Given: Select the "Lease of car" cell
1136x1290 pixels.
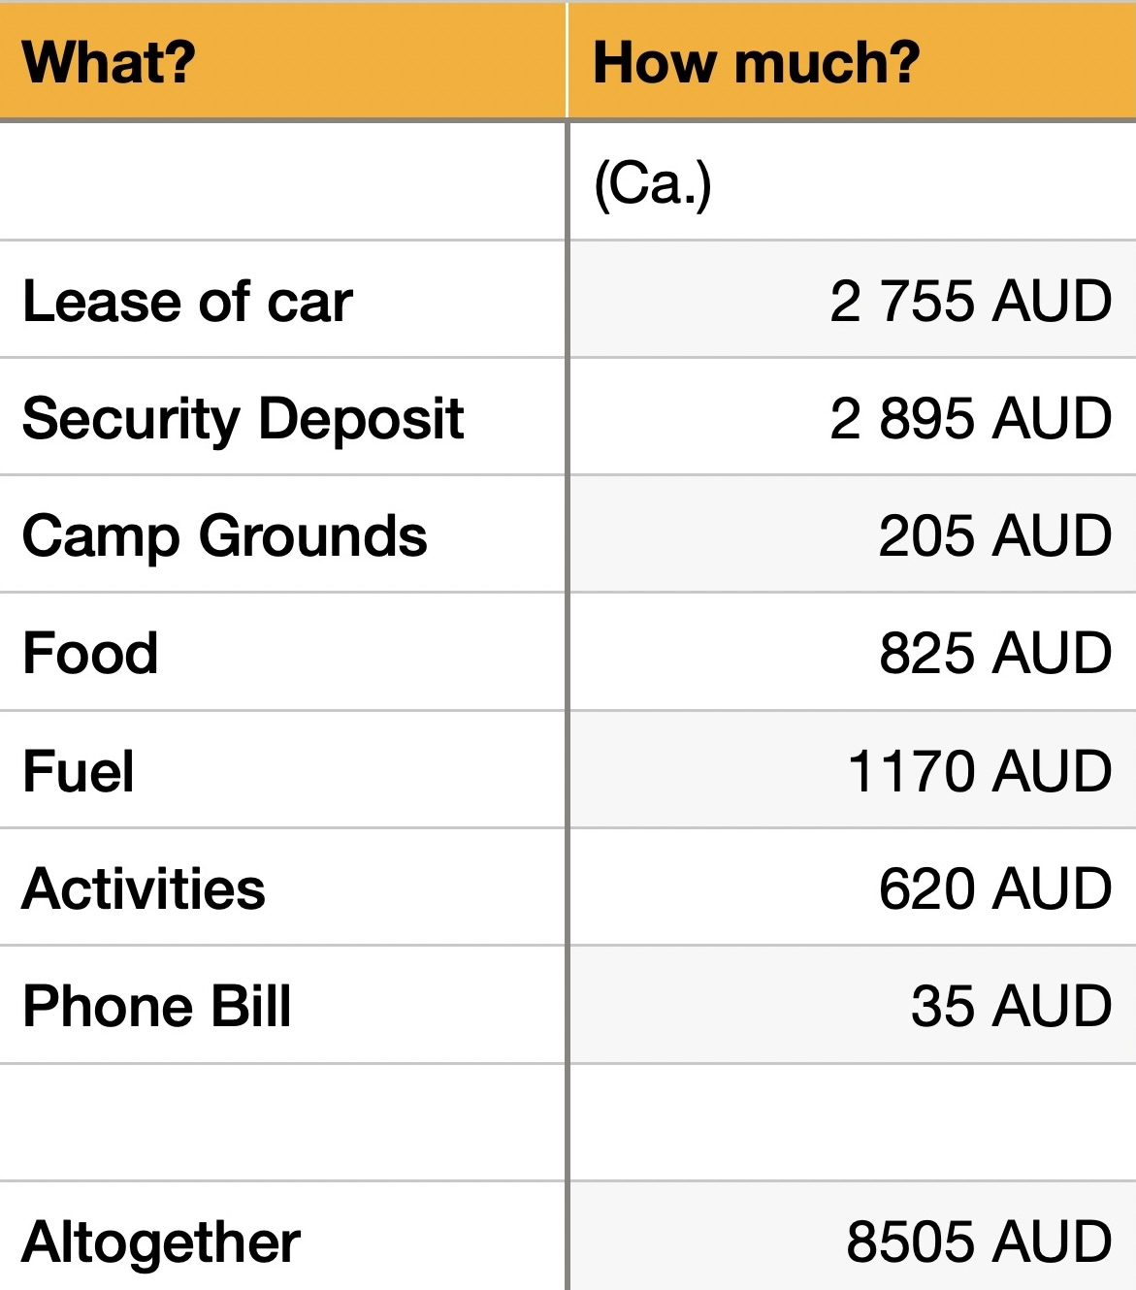Looking at the screenshot, I should coord(187,301).
